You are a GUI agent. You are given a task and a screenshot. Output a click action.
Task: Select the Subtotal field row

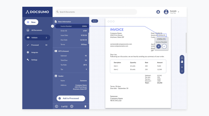coord(72,56)
